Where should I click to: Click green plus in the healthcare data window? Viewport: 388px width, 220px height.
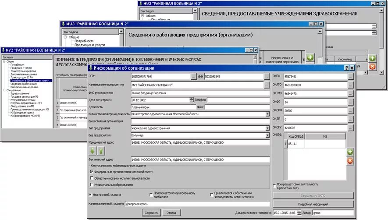[x=372, y=58]
